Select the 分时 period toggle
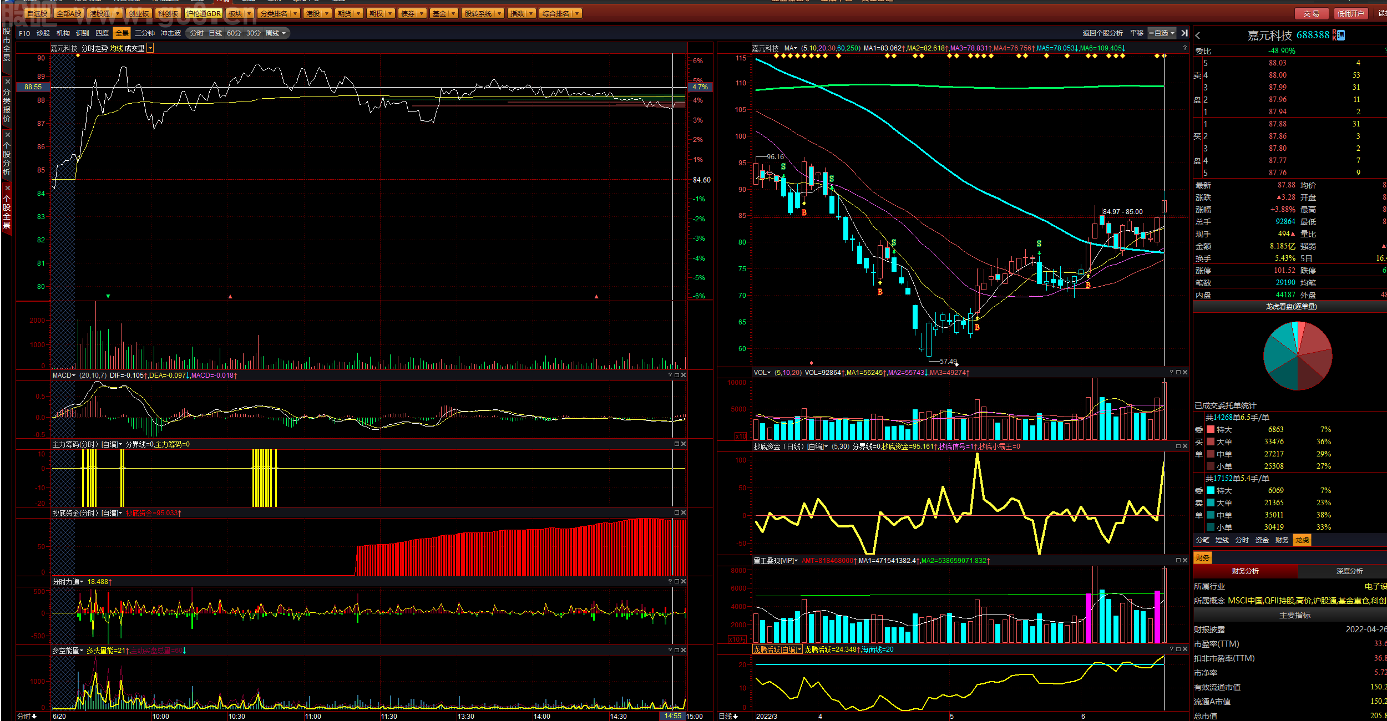The image size is (1387, 721). click(x=197, y=33)
